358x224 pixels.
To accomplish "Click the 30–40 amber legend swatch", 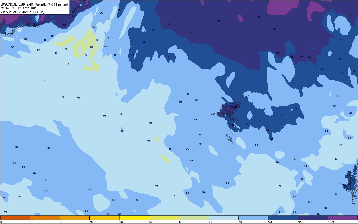I will click(x=104, y=218).
